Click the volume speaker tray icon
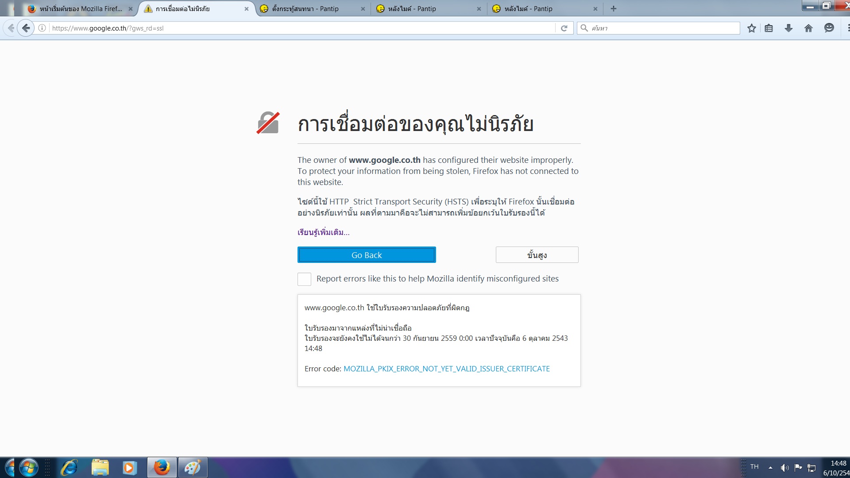This screenshot has width=850, height=478. click(784, 468)
